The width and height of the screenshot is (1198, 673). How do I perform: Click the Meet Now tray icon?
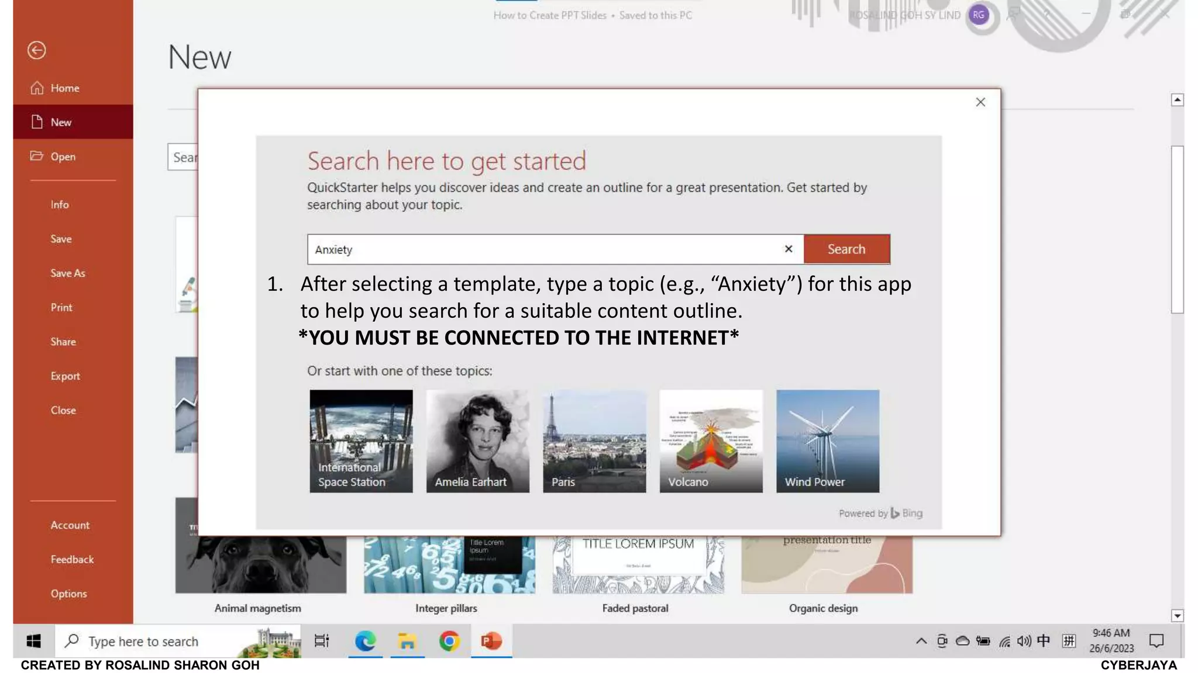click(x=942, y=641)
